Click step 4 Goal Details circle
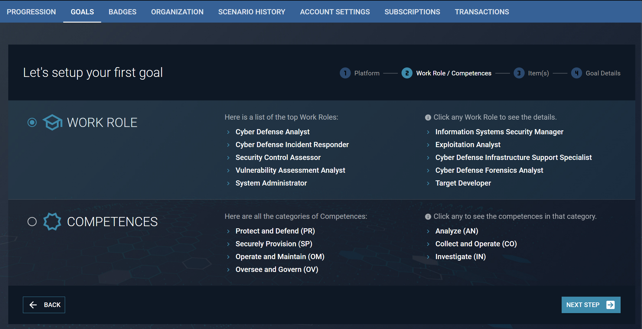This screenshot has width=642, height=329. click(576, 73)
